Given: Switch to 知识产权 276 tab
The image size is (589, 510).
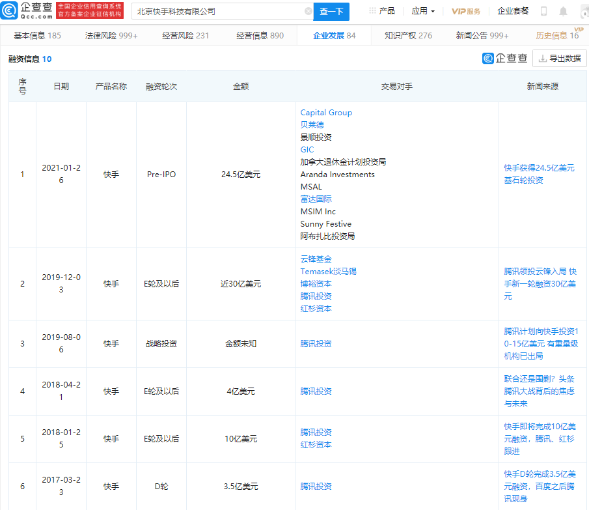Looking at the screenshot, I should pos(408,36).
